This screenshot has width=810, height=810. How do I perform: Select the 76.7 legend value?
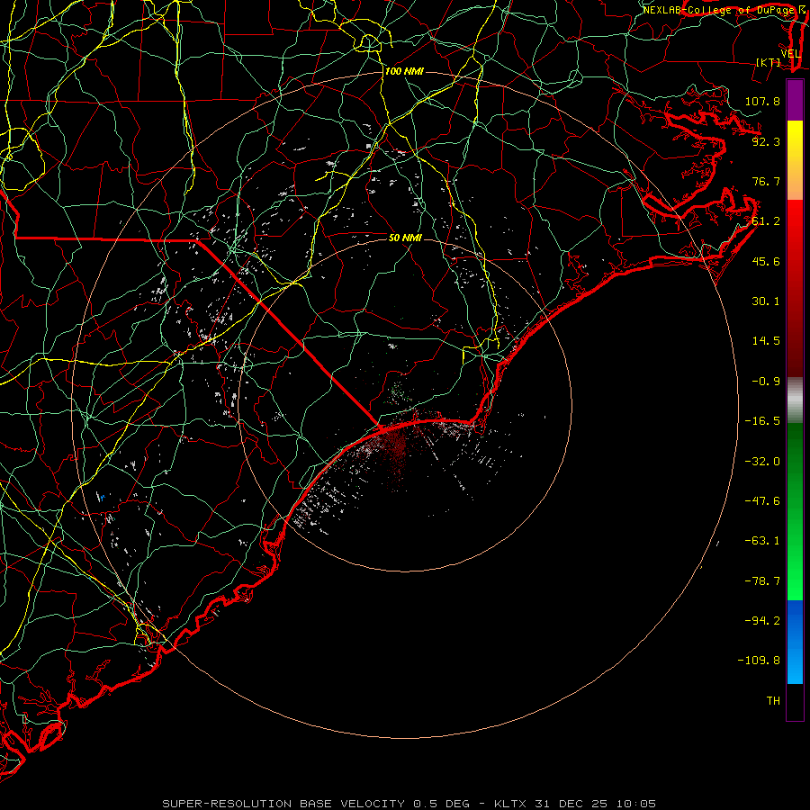coord(766,181)
